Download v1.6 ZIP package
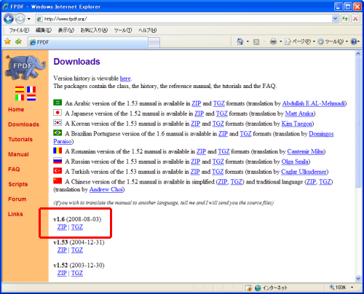The height and width of the screenshot is (294, 364). pos(62,227)
